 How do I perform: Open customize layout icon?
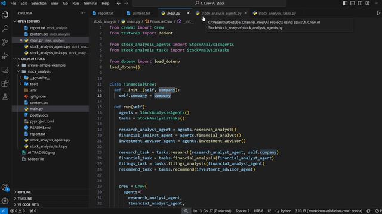[368, 3]
